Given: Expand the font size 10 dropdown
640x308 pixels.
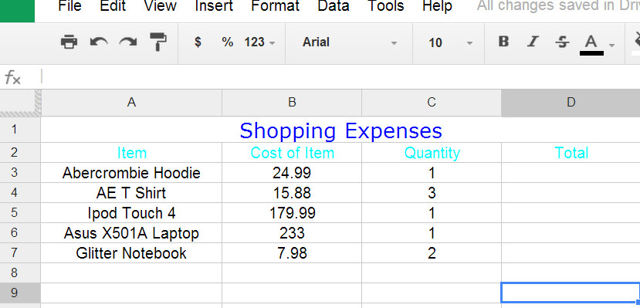Looking at the screenshot, I should (450, 42).
